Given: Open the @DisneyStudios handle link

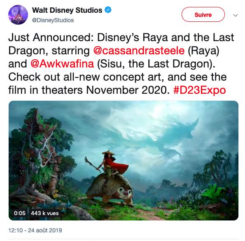Looking at the screenshot, I should 53,20.
